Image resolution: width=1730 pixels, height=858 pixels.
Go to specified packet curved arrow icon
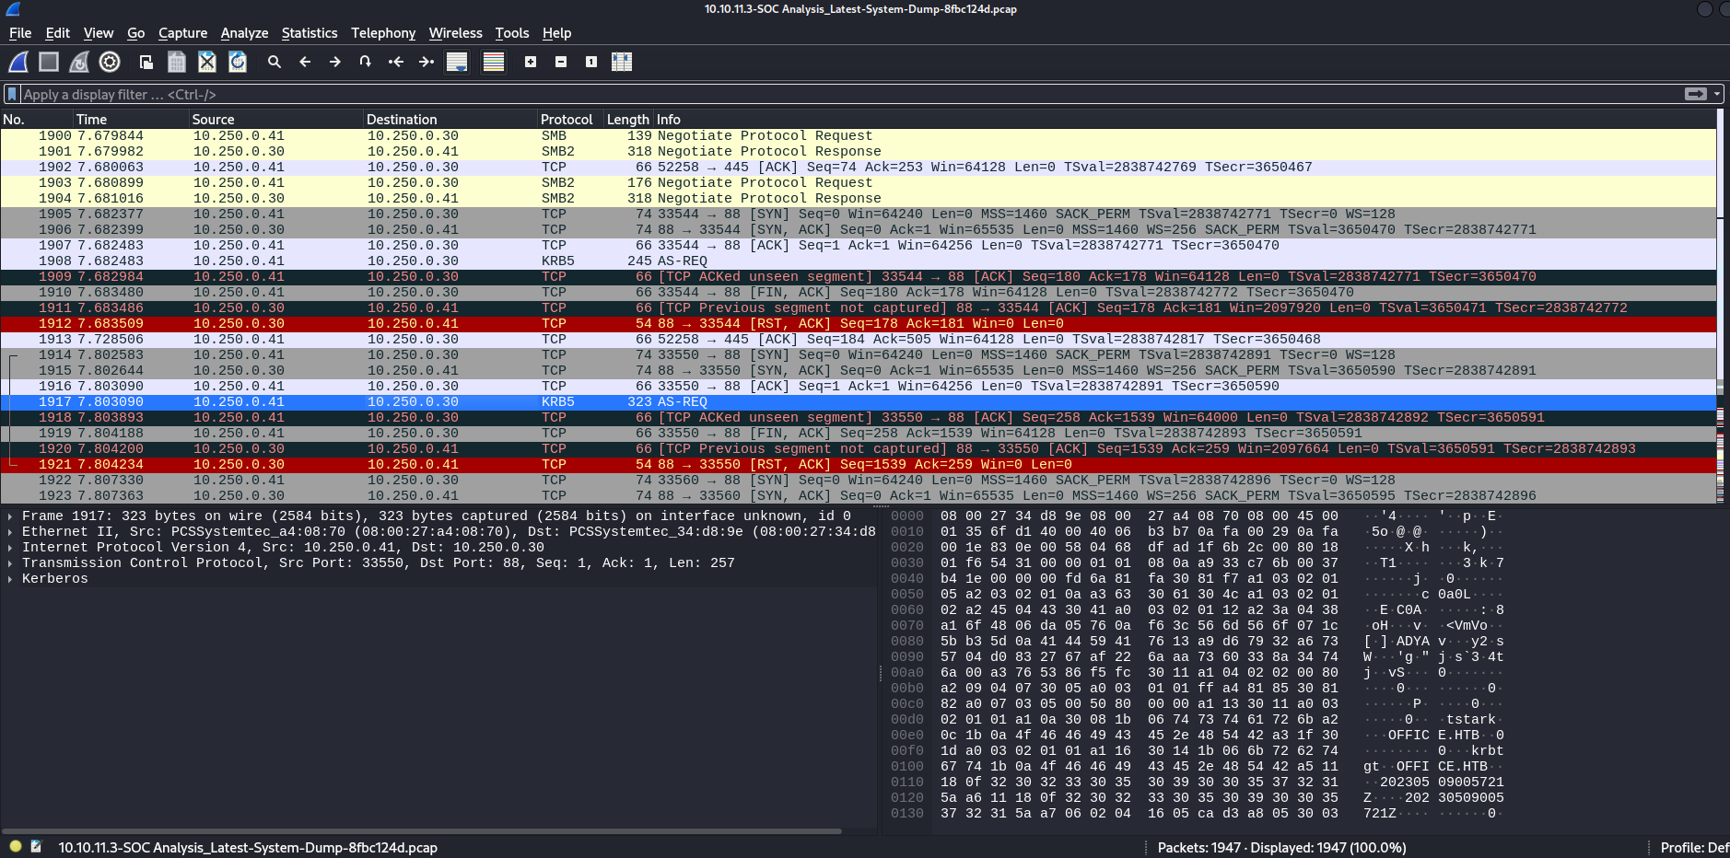(x=366, y=62)
